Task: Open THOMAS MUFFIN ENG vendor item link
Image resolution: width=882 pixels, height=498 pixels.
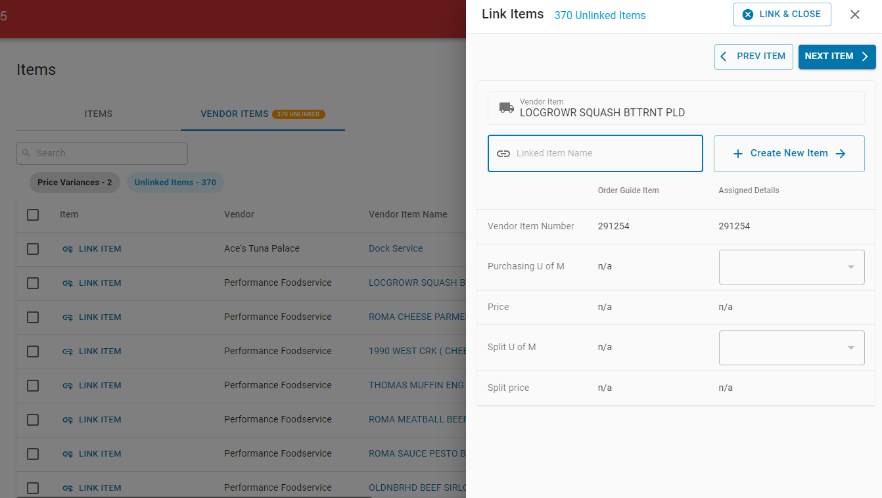Action: pyautogui.click(x=417, y=386)
